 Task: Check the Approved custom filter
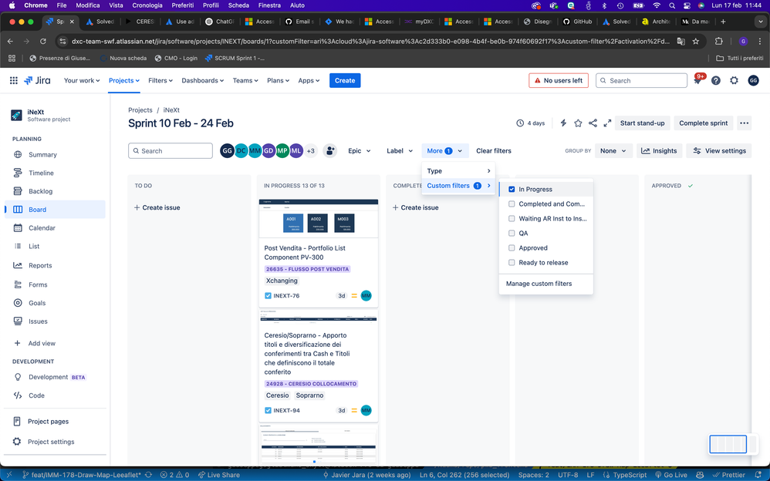pyautogui.click(x=512, y=248)
